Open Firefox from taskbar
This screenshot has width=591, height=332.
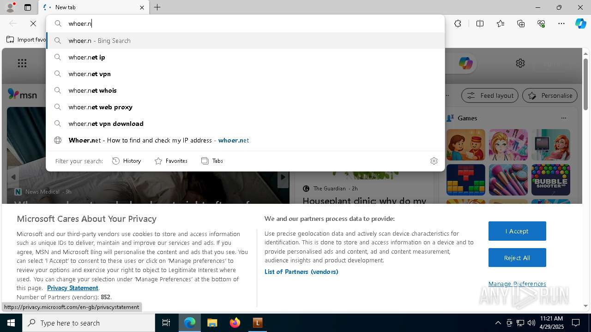coord(235,323)
